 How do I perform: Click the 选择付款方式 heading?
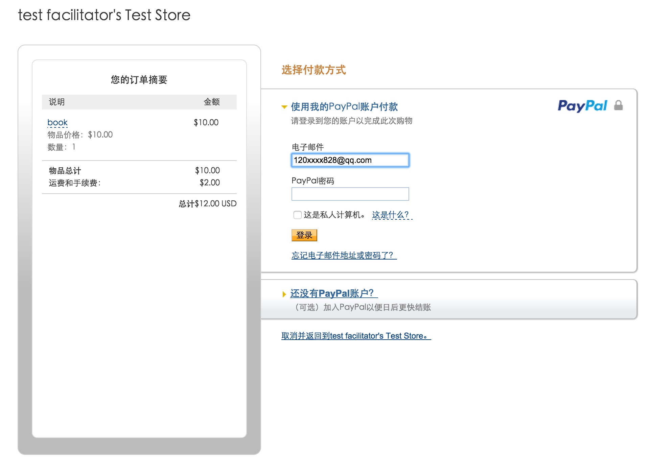click(314, 70)
